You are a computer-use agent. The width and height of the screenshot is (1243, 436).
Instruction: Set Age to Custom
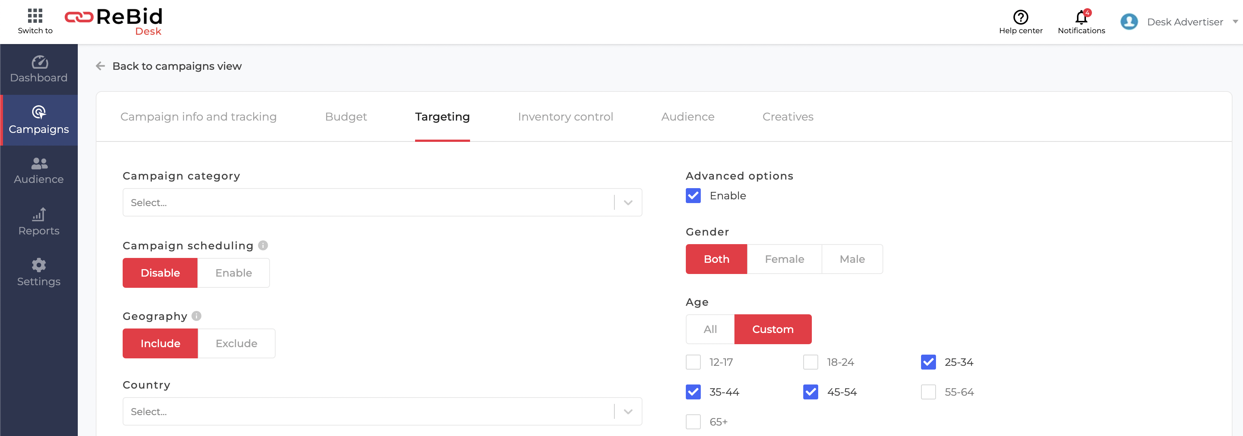tap(773, 329)
